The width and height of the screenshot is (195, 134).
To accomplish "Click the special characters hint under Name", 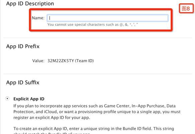I will click(93, 24).
